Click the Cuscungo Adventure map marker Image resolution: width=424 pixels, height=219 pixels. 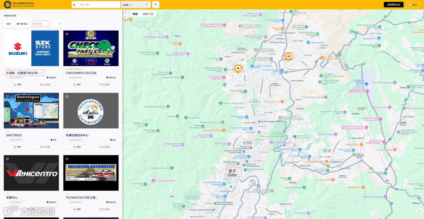pos(153,180)
